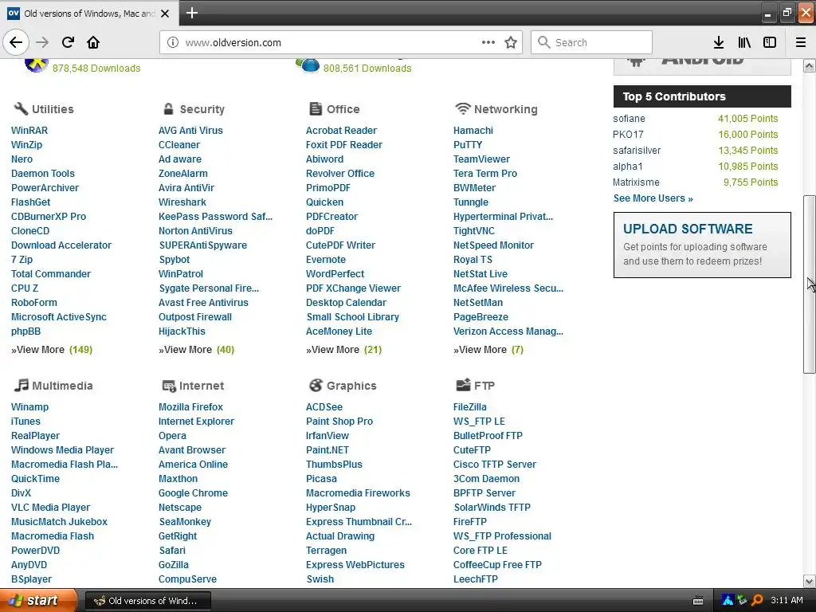816x612 pixels.
Task: Open the on-screen keyboard tray icon
Action: [x=698, y=601]
